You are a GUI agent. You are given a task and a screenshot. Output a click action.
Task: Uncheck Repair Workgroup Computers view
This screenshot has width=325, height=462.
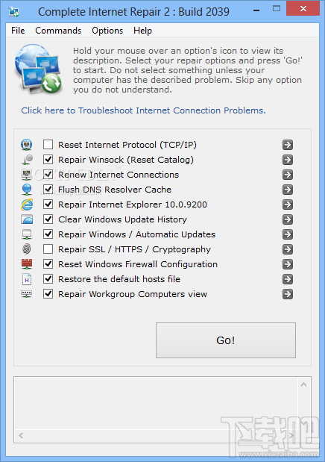[x=48, y=294]
